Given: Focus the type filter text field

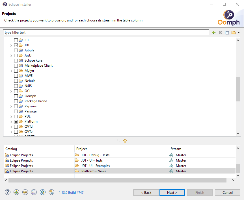Looking at the screenshot, I should pos(106,32).
